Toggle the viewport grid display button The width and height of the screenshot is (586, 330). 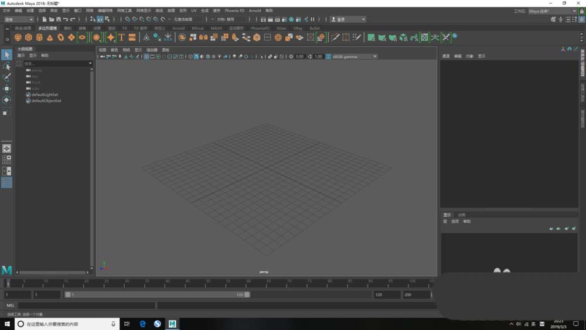click(x=146, y=57)
